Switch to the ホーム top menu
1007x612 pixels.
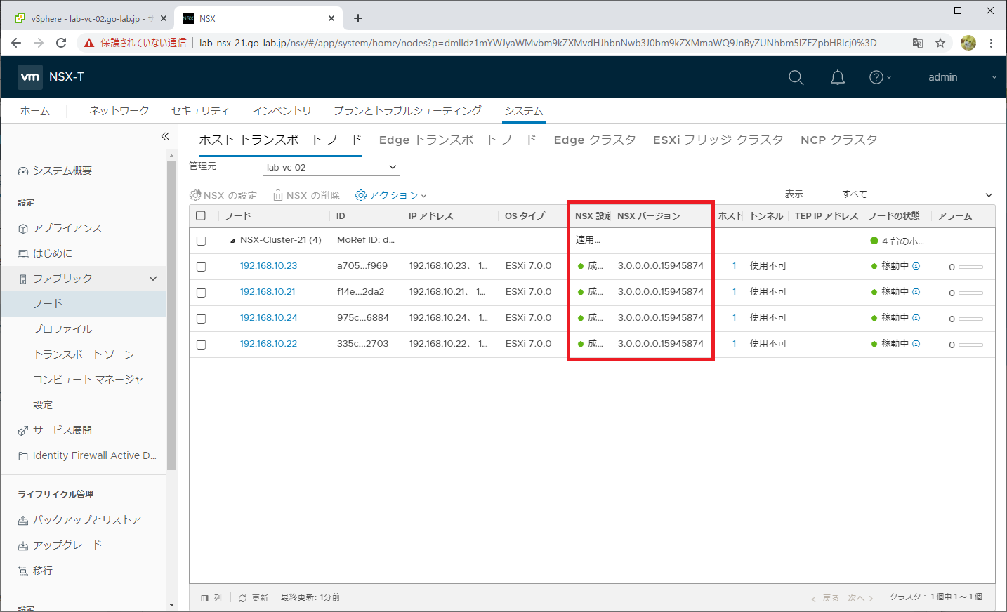tap(35, 111)
